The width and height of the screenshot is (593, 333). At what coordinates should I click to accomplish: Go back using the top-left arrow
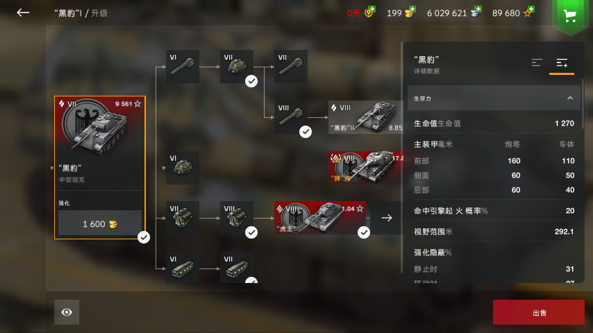pyautogui.click(x=23, y=12)
